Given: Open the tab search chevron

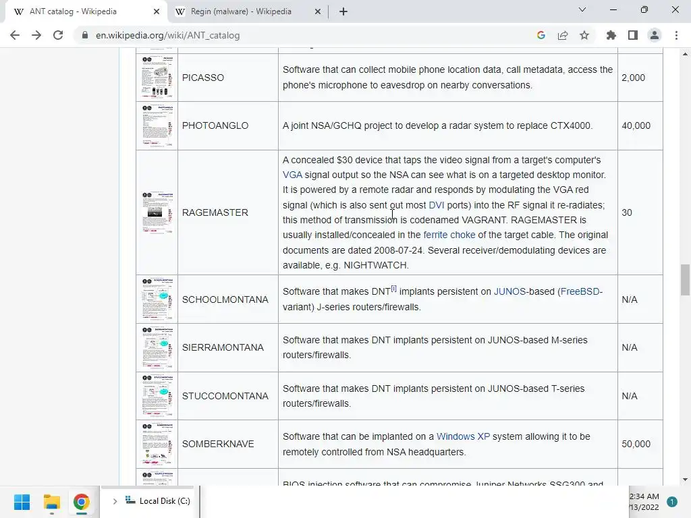Looking at the screenshot, I should pyautogui.click(x=582, y=9).
